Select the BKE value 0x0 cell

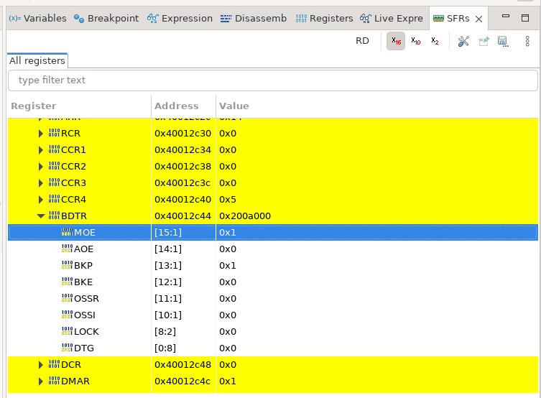click(228, 282)
